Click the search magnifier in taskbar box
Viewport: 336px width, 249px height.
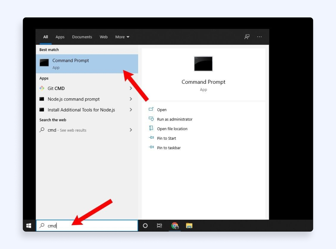coord(42,225)
